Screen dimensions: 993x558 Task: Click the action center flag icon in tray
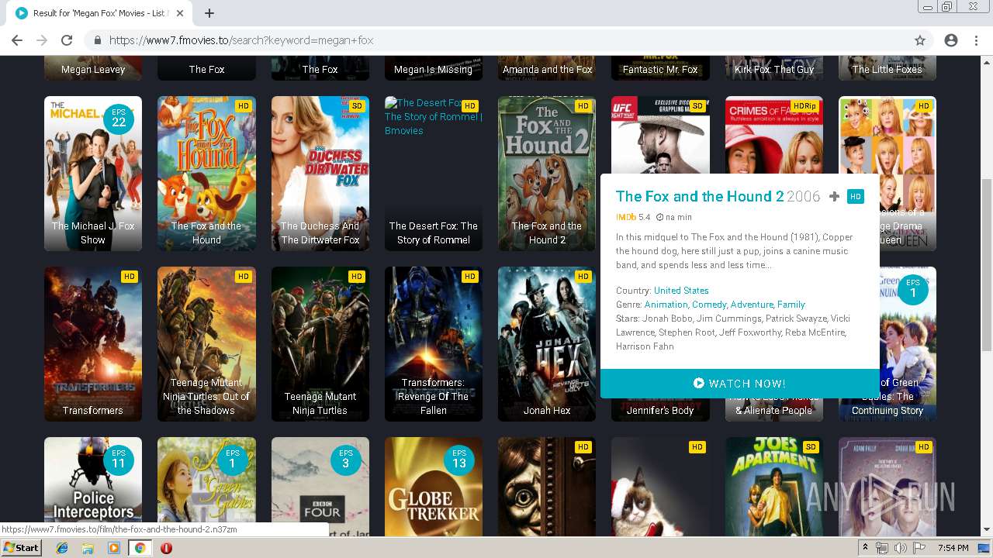919,548
